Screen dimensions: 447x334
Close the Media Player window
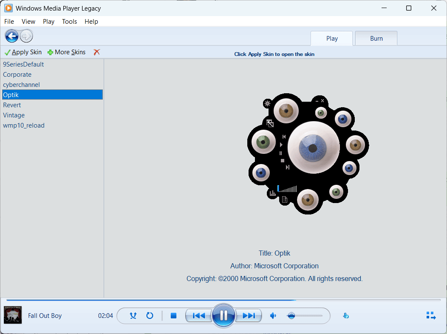(x=433, y=8)
